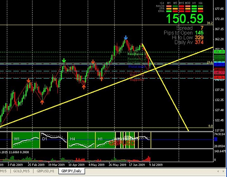Click the 117.50 price axis label
The image size is (227, 177).
point(219,130)
